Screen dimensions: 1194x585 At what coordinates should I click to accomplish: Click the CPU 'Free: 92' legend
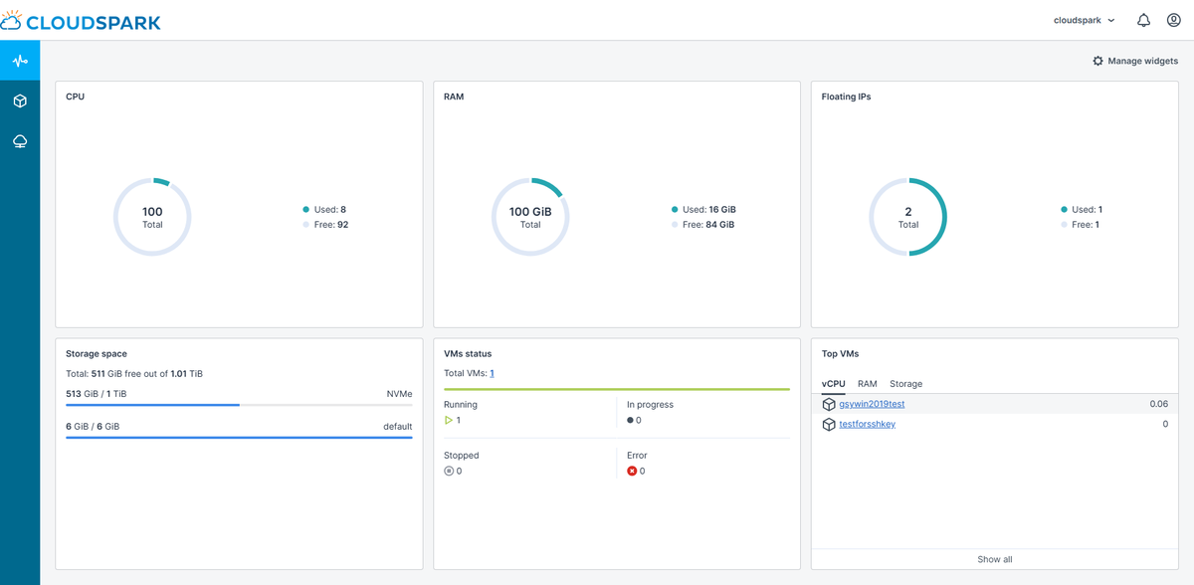point(325,225)
